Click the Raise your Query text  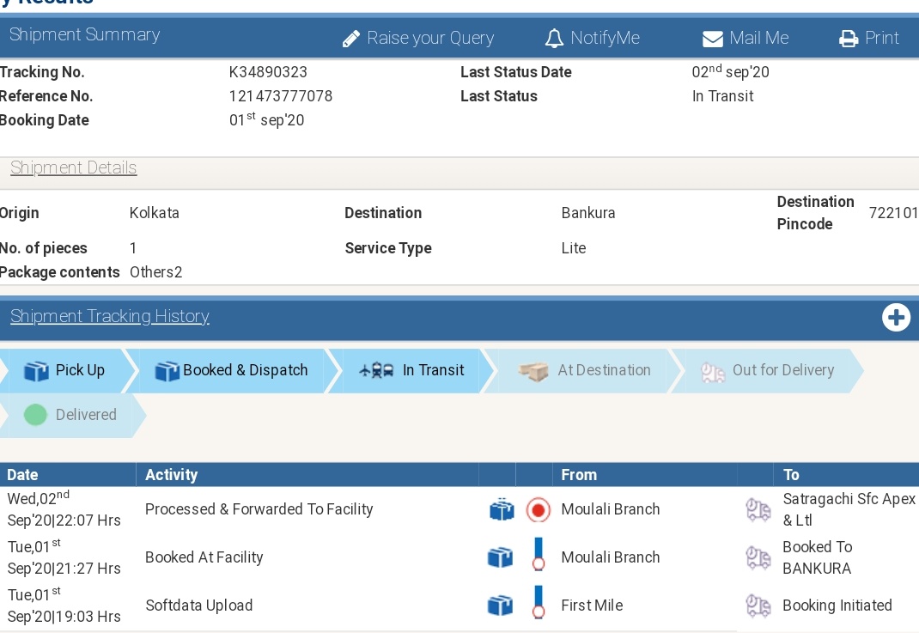coord(430,39)
